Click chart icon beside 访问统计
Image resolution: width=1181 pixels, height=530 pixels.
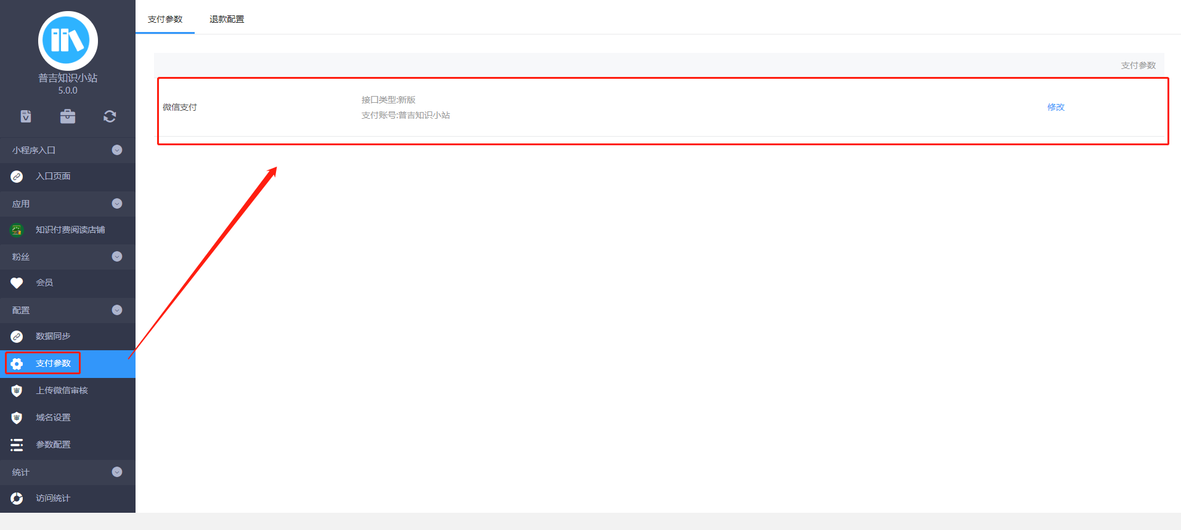pyautogui.click(x=17, y=499)
